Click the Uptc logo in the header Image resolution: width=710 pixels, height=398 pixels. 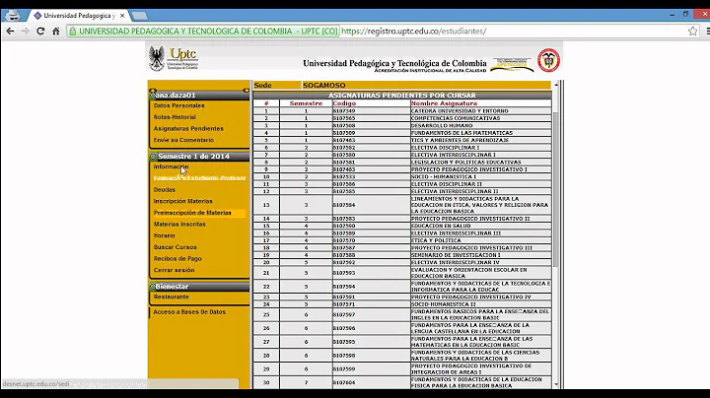[x=174, y=58]
